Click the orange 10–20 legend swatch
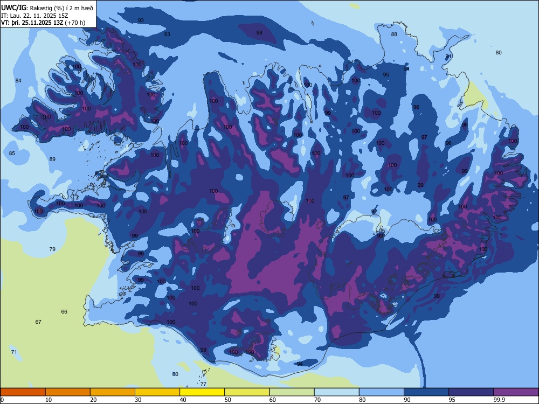Image resolution: width=539 pixels, height=404 pixels. (68, 392)
